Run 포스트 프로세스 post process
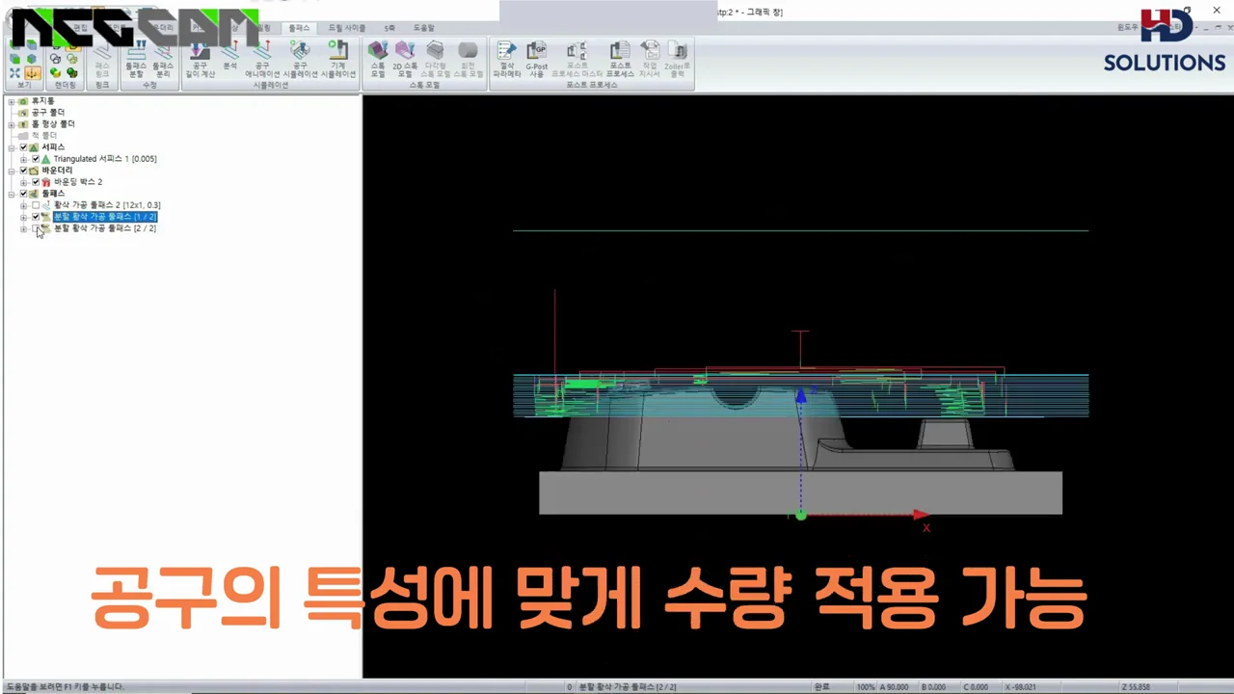 tap(620, 57)
